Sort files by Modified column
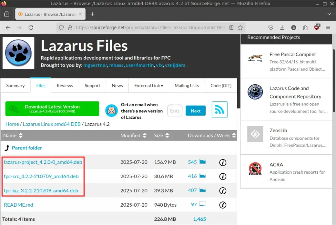 [133, 135]
